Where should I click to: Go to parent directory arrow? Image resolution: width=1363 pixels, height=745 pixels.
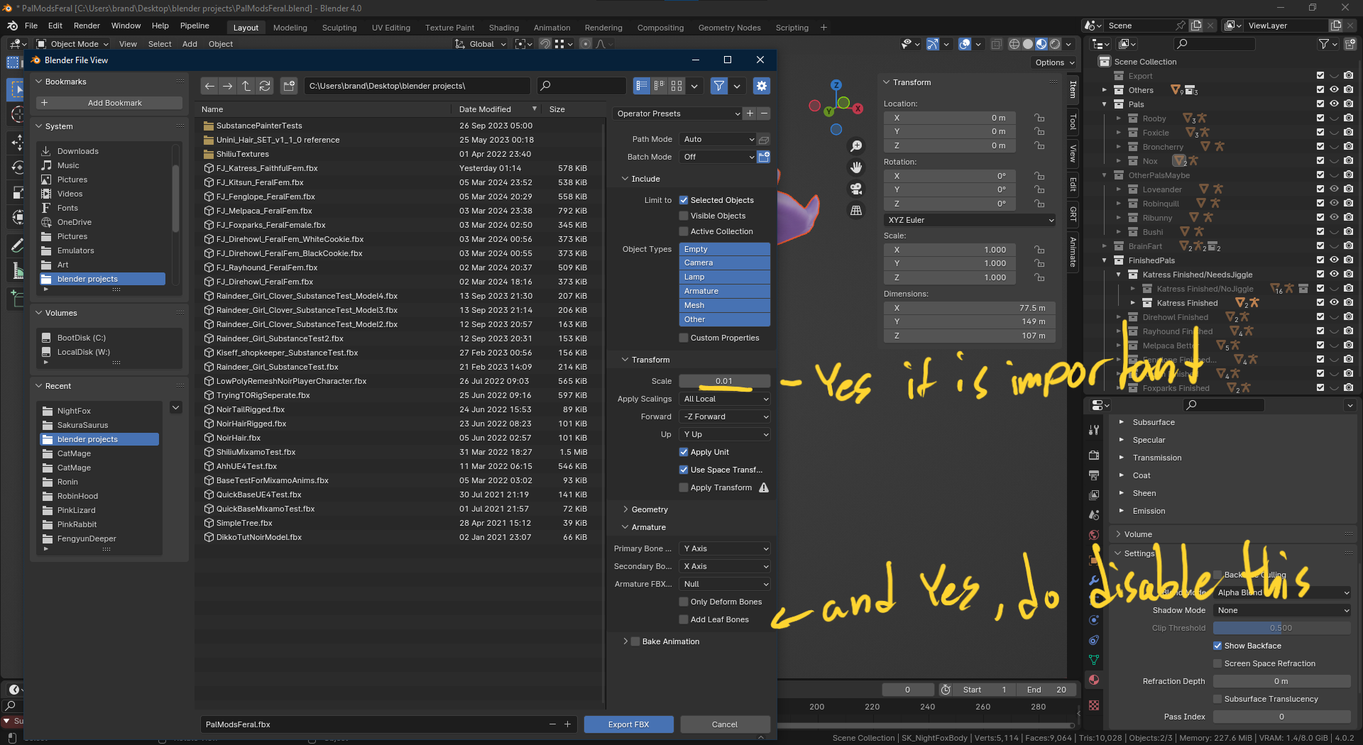click(x=246, y=86)
